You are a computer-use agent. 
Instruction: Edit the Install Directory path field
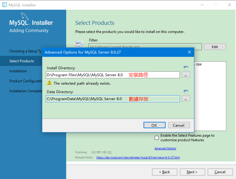tap(113, 75)
